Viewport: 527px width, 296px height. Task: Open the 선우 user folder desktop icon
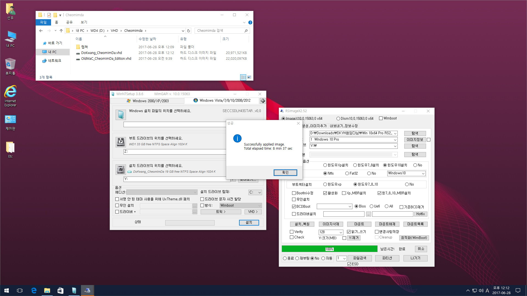pyautogui.click(x=10, y=12)
